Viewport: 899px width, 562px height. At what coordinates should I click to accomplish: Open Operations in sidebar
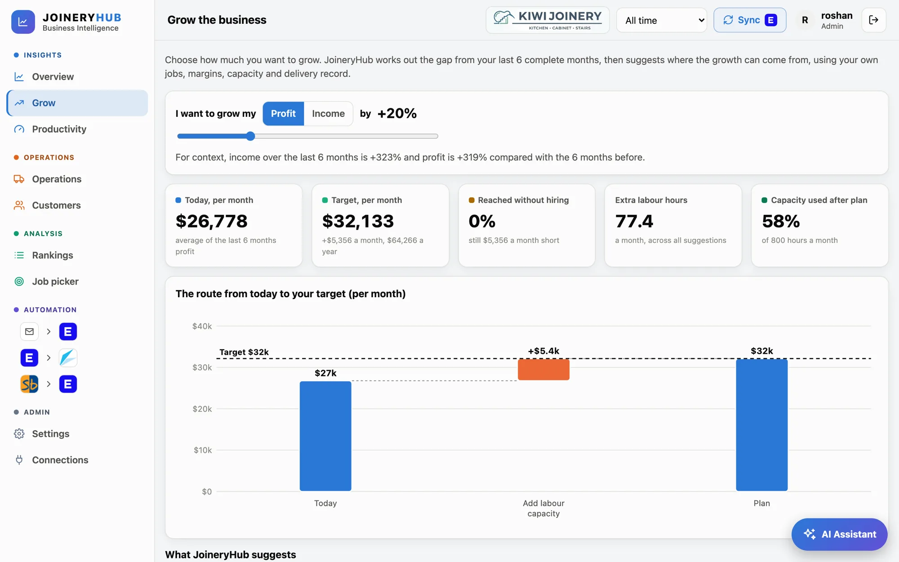point(77,179)
